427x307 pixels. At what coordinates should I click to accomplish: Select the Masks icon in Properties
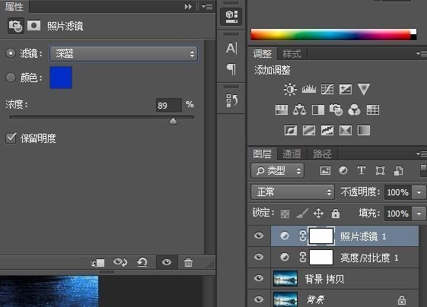tap(33, 26)
